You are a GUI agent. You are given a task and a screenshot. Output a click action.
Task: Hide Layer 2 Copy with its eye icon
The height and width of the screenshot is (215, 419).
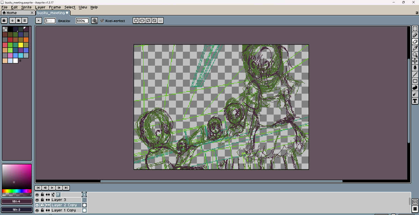(37, 205)
